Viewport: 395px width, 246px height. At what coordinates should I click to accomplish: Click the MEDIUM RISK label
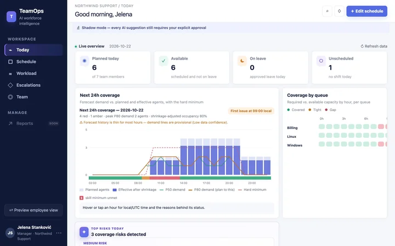(x=95, y=243)
